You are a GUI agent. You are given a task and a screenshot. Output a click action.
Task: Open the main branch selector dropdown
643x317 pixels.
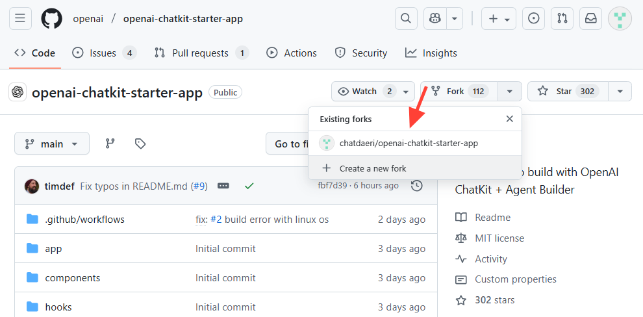(x=52, y=144)
